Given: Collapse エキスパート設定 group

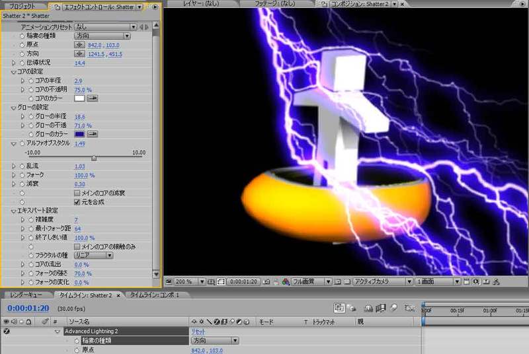Looking at the screenshot, I should 13,211.
